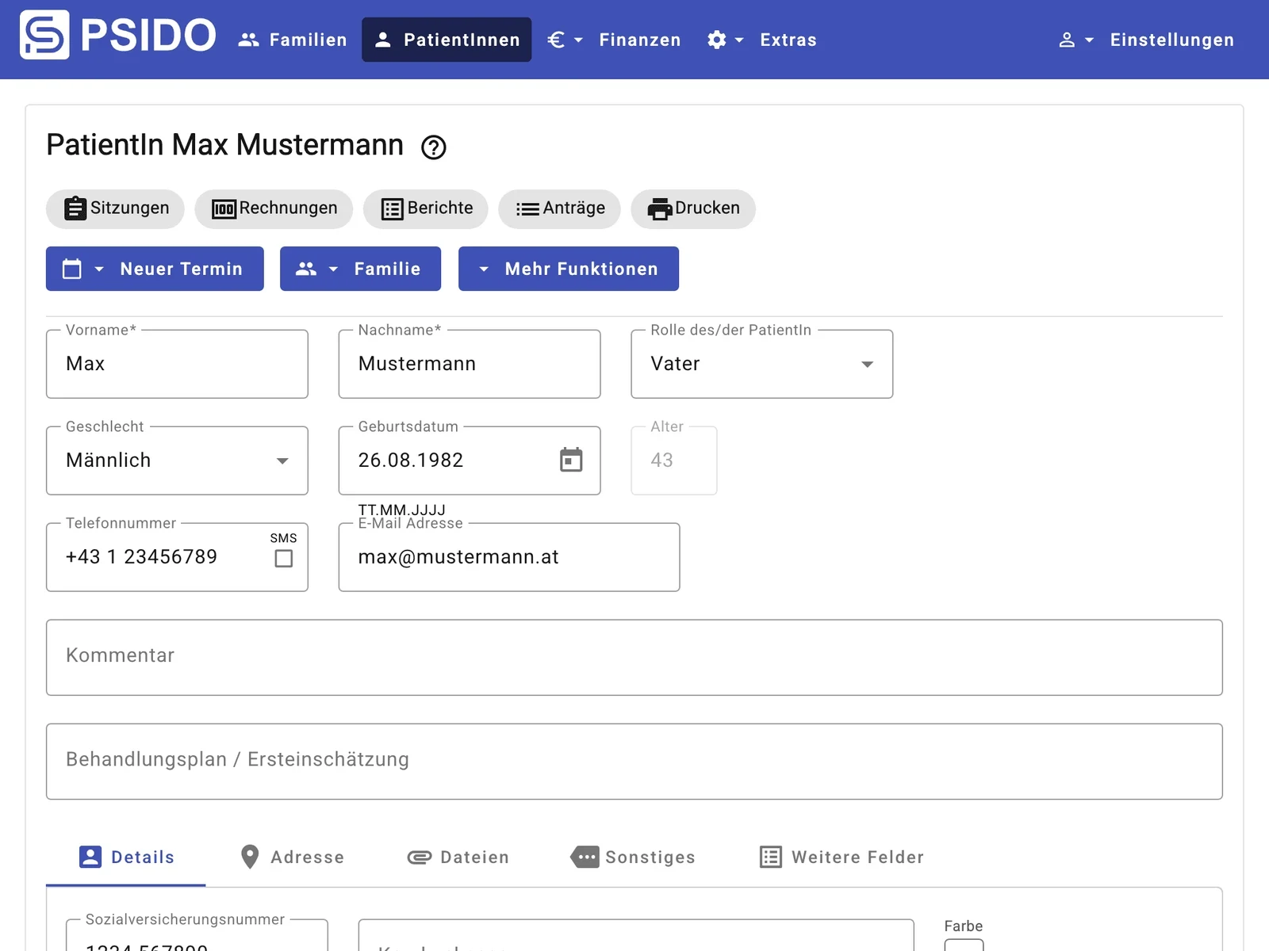The height and width of the screenshot is (951, 1269).
Task: Click the Familien people icon
Action: (x=249, y=40)
